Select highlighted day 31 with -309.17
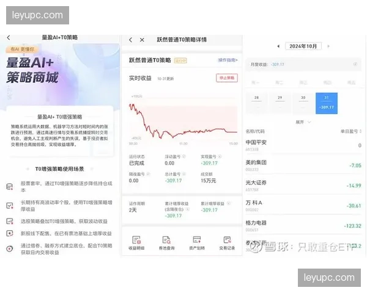Screen dimensions: 367x293 [x=327, y=103]
